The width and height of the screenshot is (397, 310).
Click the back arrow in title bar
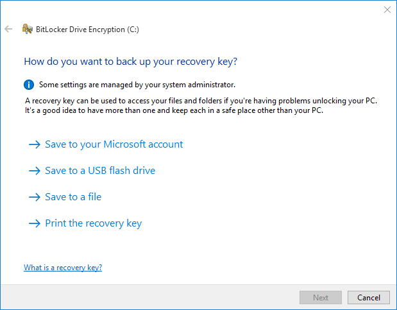pos(8,29)
